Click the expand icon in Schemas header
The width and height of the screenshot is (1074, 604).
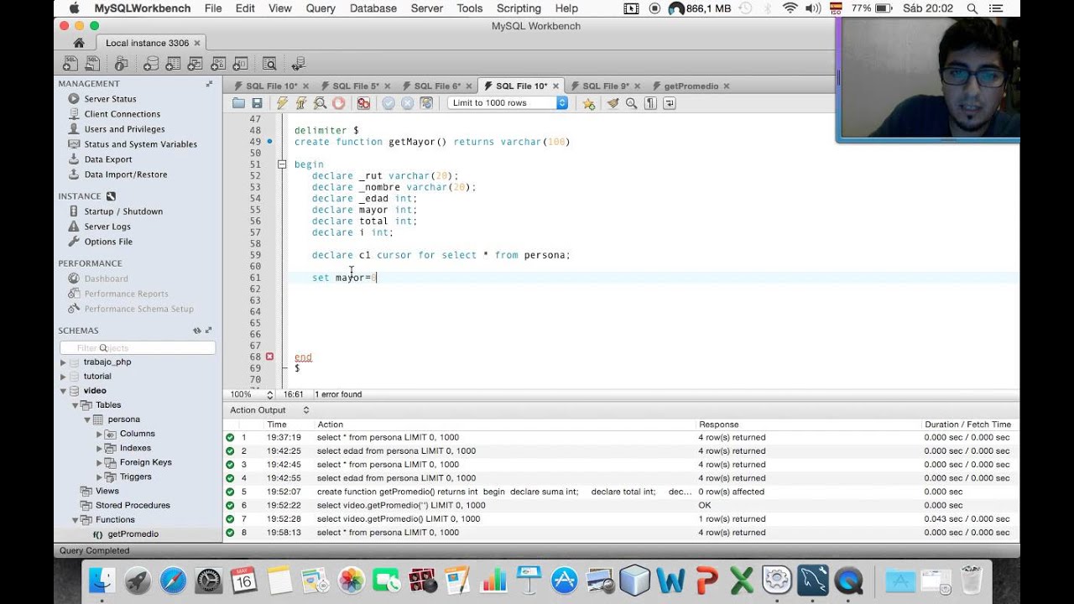[209, 331]
